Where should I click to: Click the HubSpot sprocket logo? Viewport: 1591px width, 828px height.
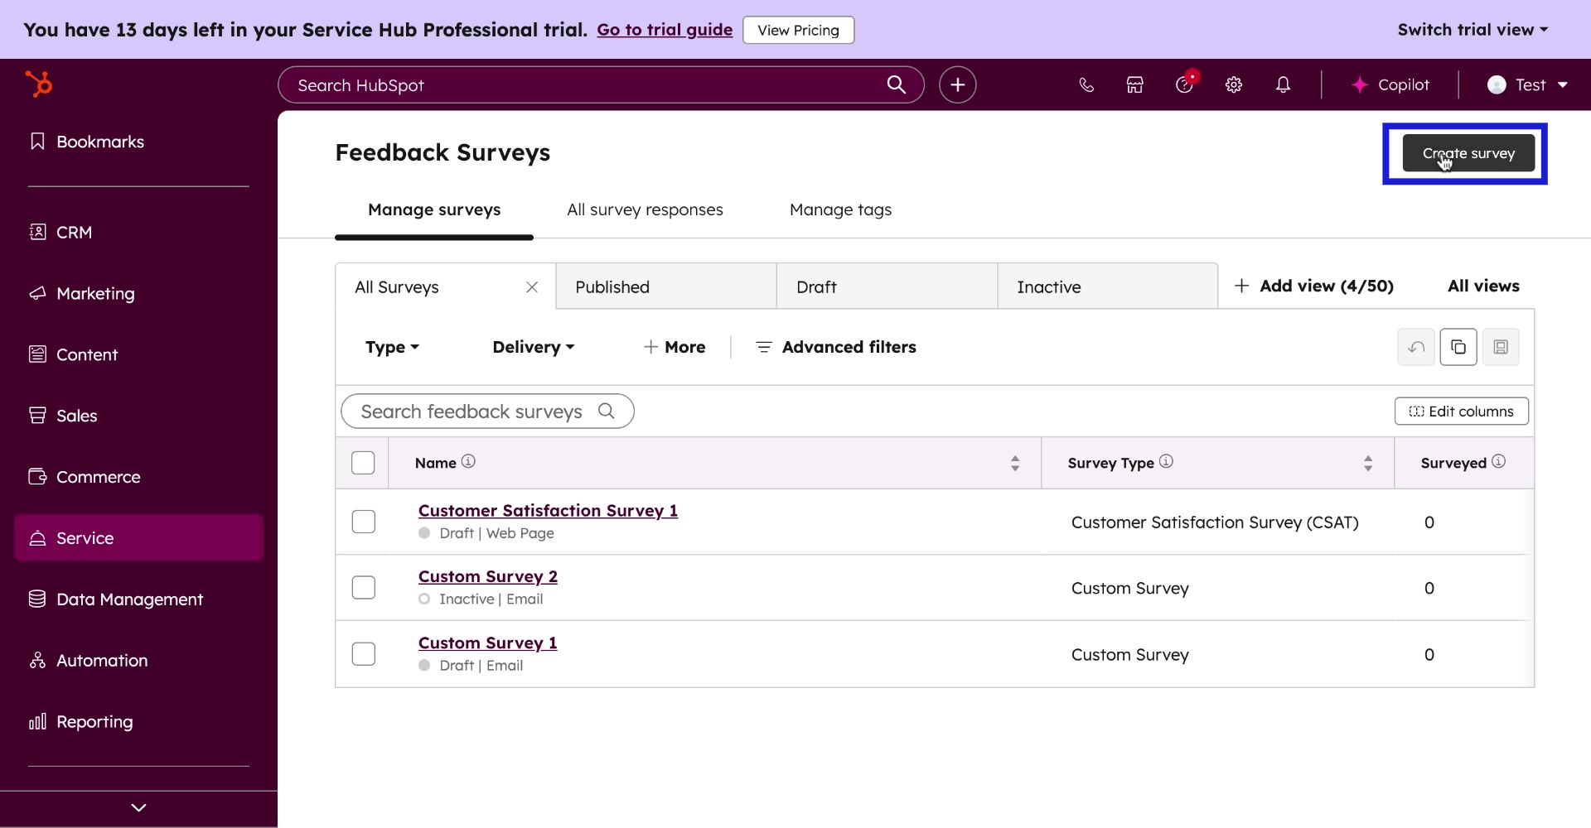(x=39, y=84)
